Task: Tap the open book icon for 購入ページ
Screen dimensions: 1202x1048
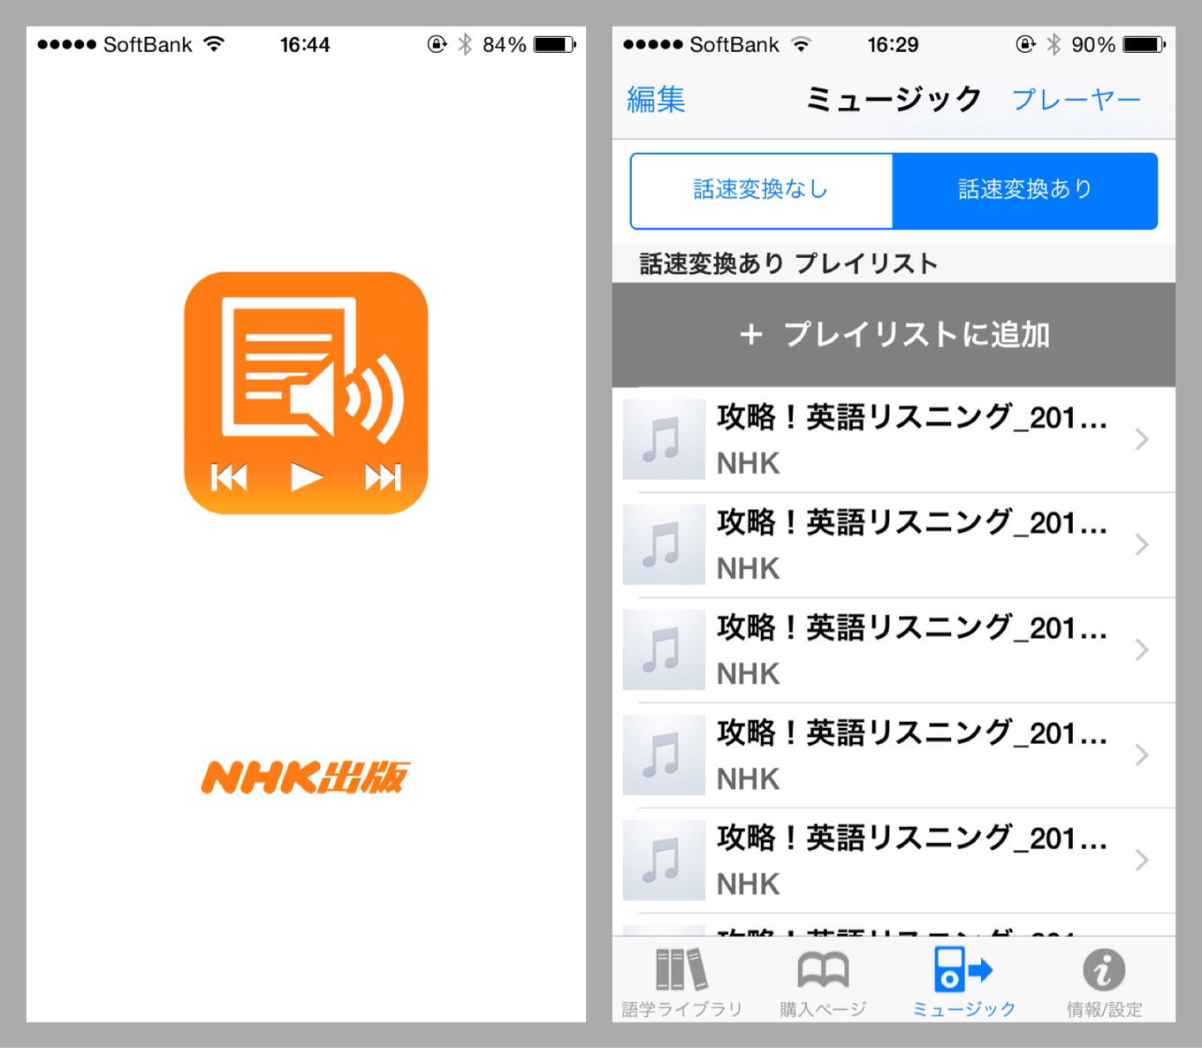Action: [823, 970]
